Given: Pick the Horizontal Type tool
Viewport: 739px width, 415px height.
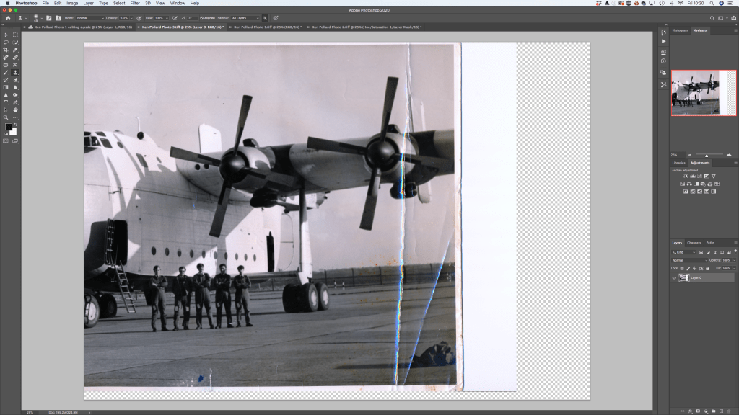Looking at the screenshot, I should pyautogui.click(x=6, y=102).
